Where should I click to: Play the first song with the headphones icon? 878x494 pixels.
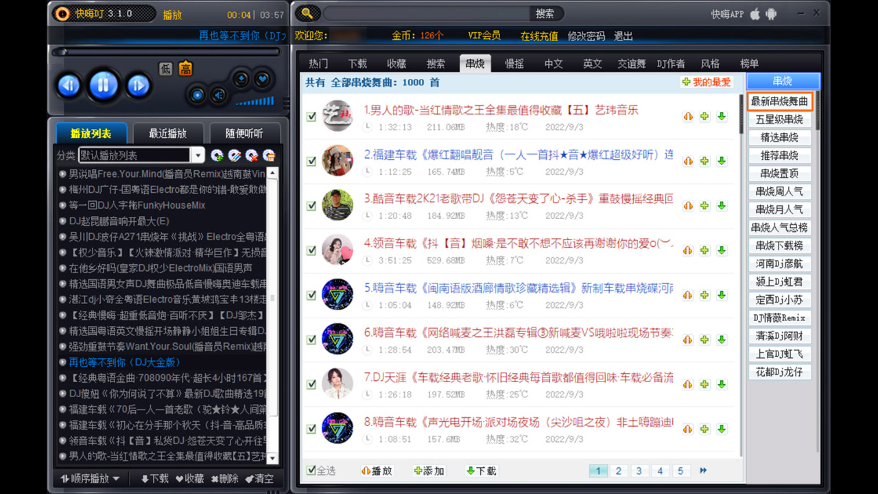pyautogui.click(x=688, y=117)
